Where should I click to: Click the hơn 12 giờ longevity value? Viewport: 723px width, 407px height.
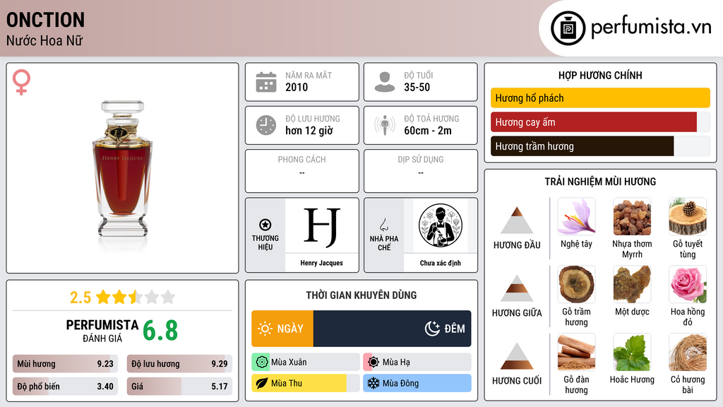[x=309, y=131]
